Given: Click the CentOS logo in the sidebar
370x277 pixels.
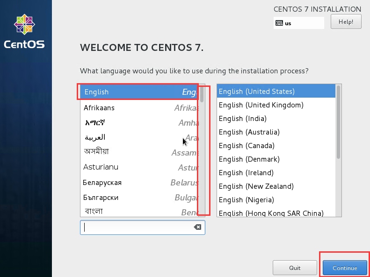Looking at the screenshot, I should coord(24,31).
